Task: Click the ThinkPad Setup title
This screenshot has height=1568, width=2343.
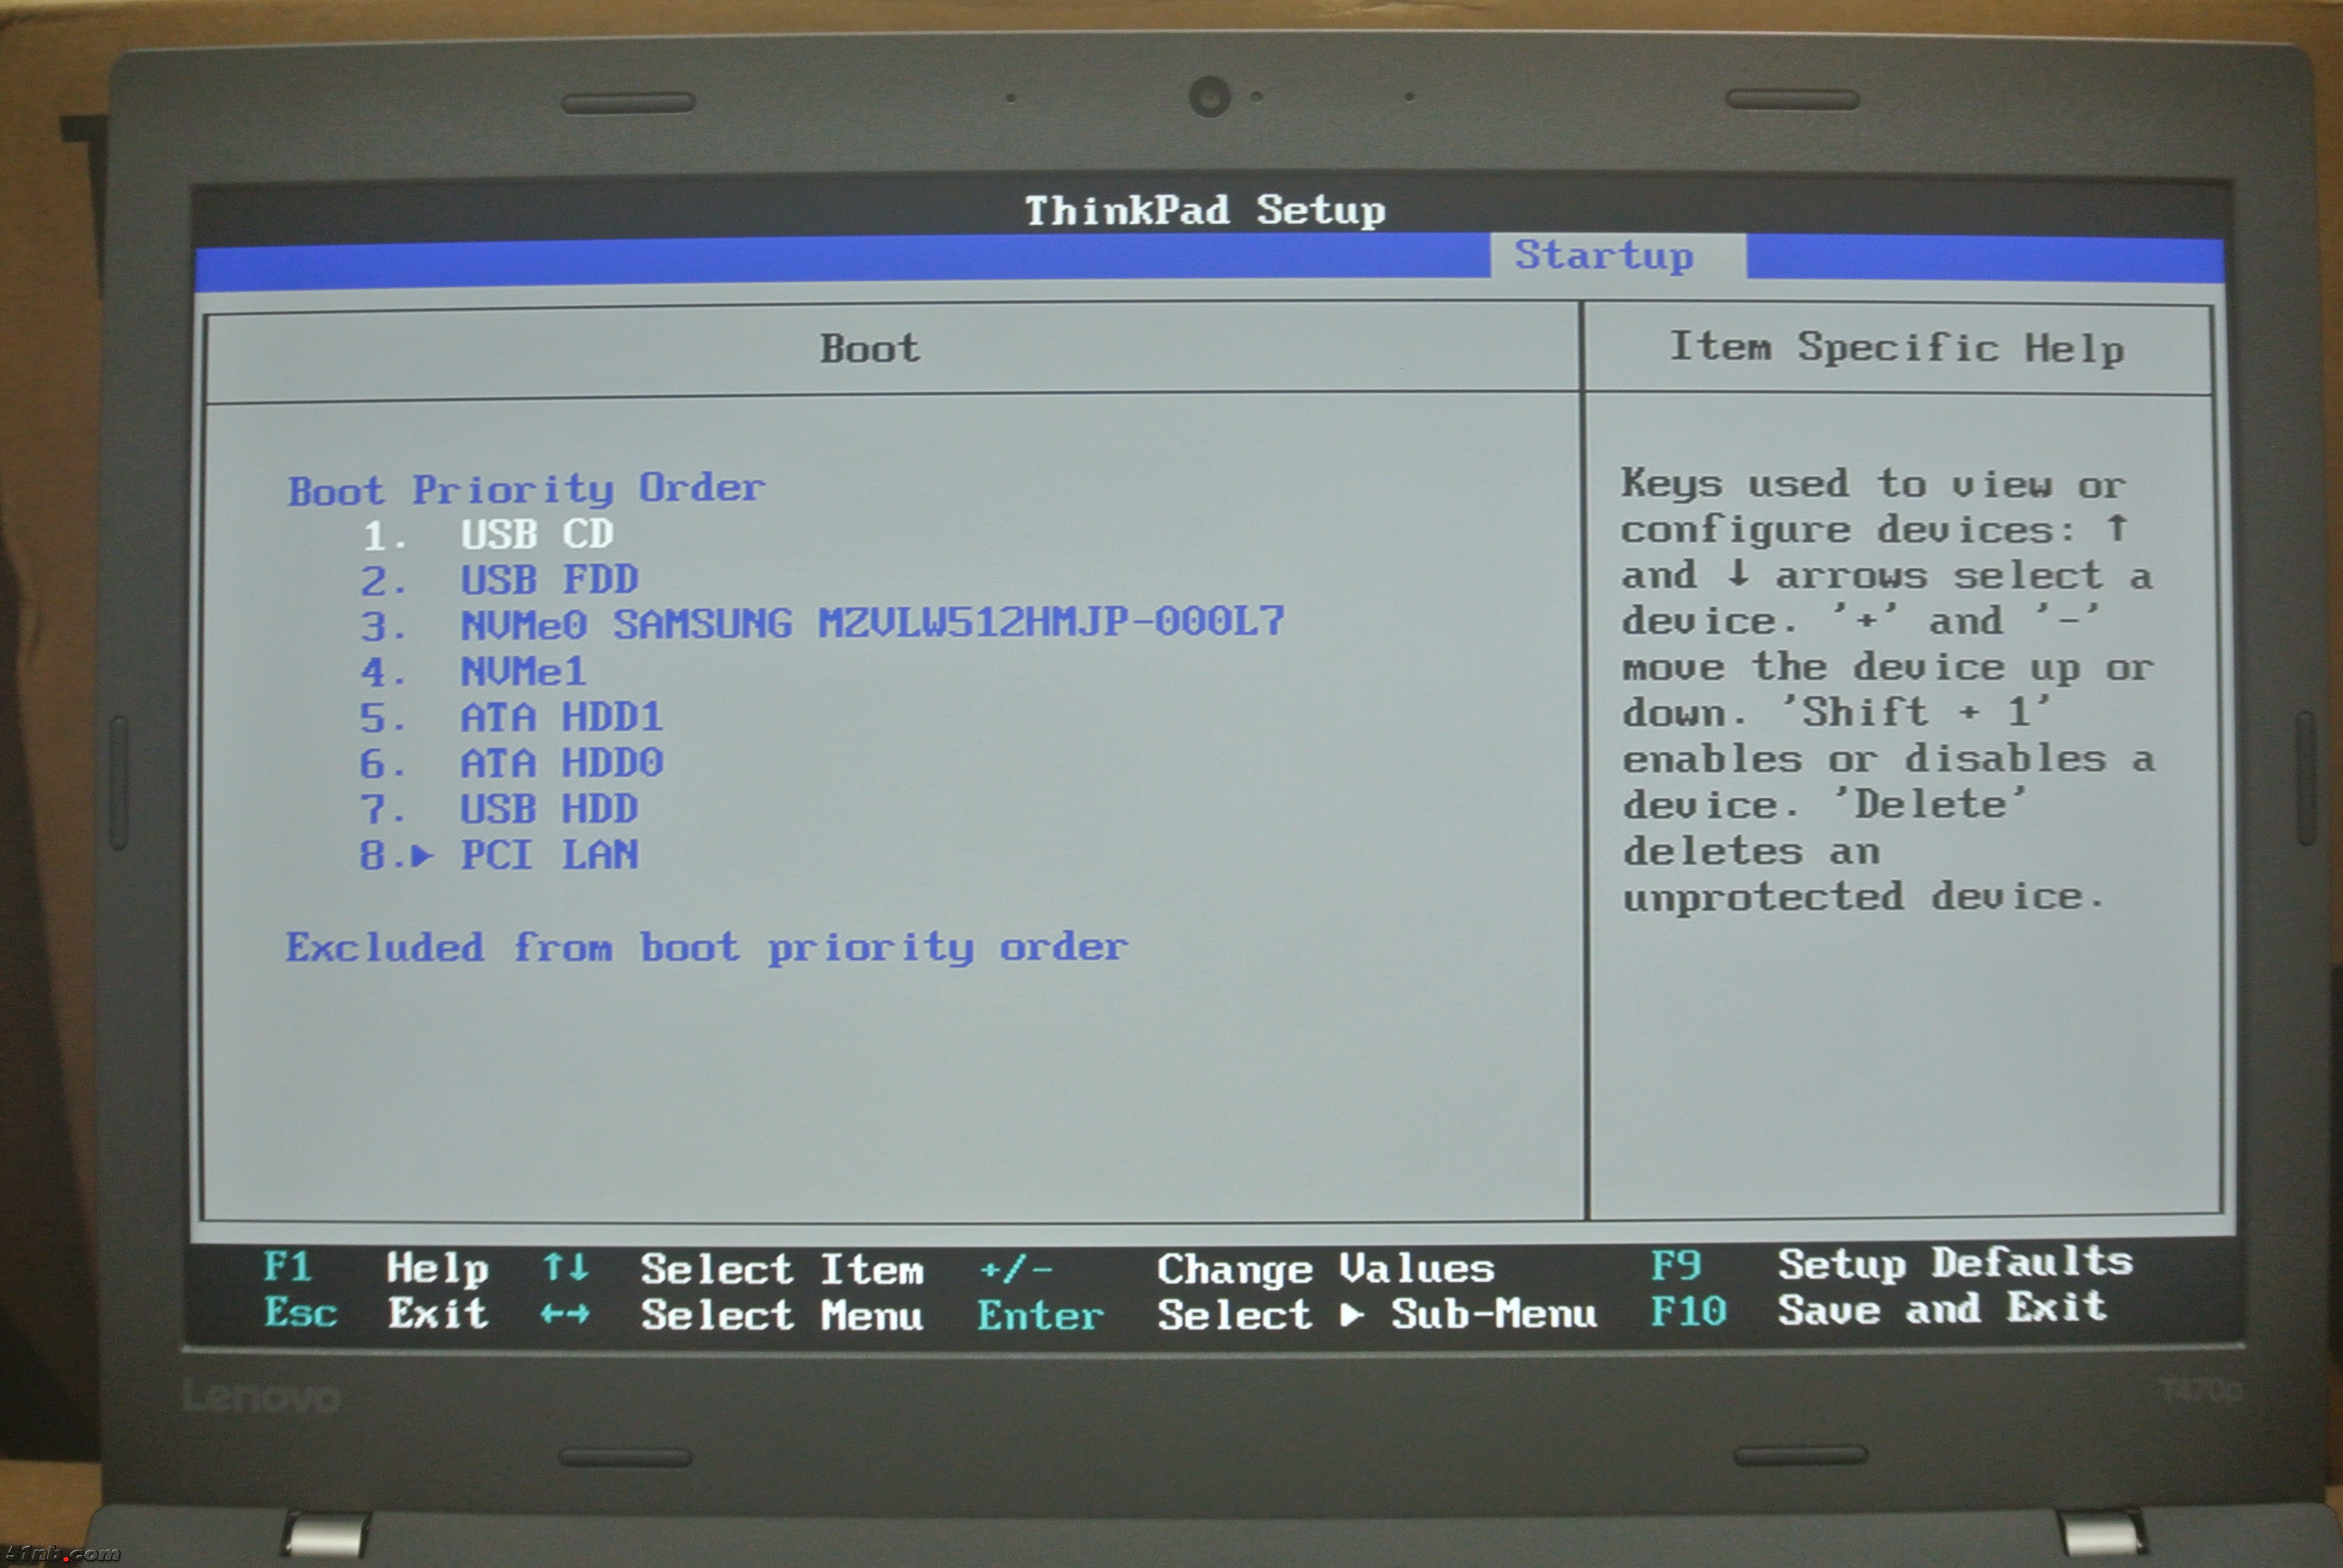Action: (x=1205, y=211)
